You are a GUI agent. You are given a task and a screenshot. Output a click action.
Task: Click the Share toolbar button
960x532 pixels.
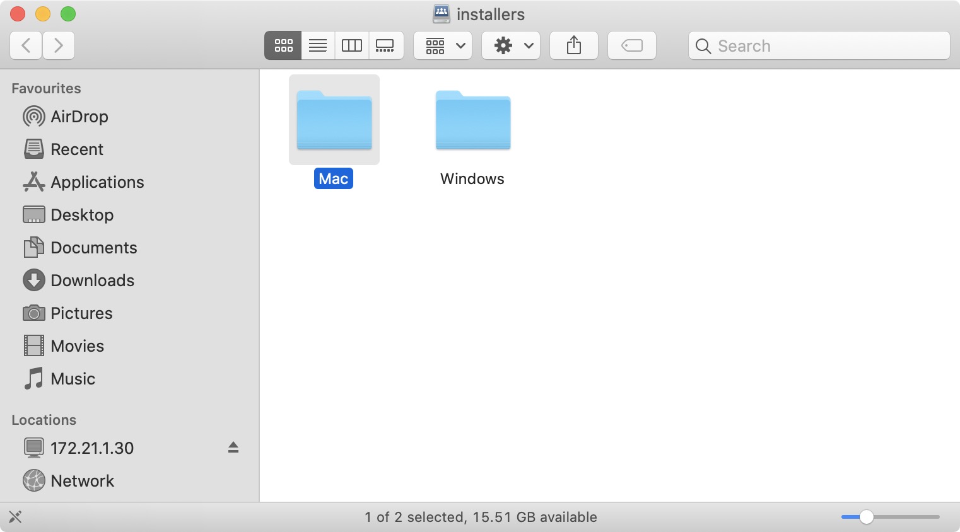click(574, 45)
